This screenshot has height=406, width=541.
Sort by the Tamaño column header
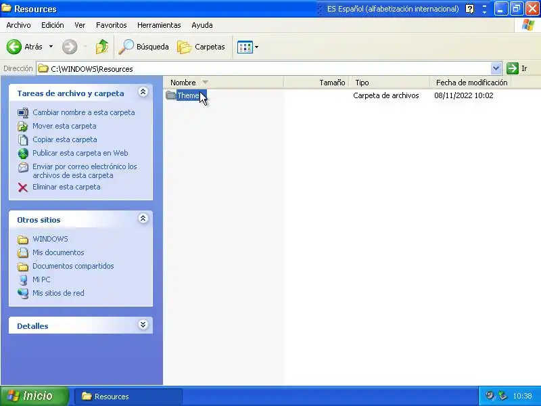pos(316,83)
